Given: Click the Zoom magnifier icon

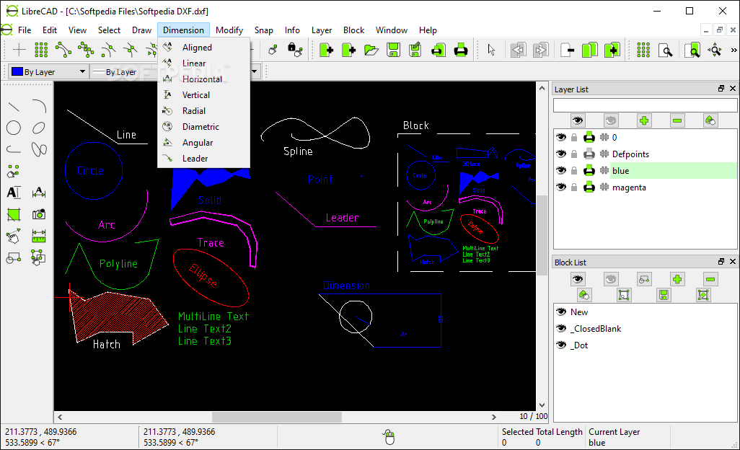Looking at the screenshot, I should point(666,50).
